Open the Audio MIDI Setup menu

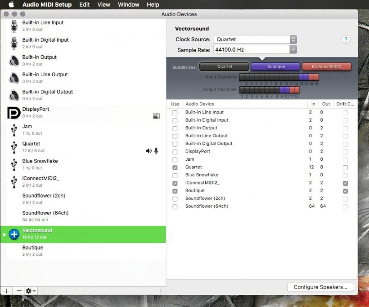pyautogui.click(x=47, y=4)
